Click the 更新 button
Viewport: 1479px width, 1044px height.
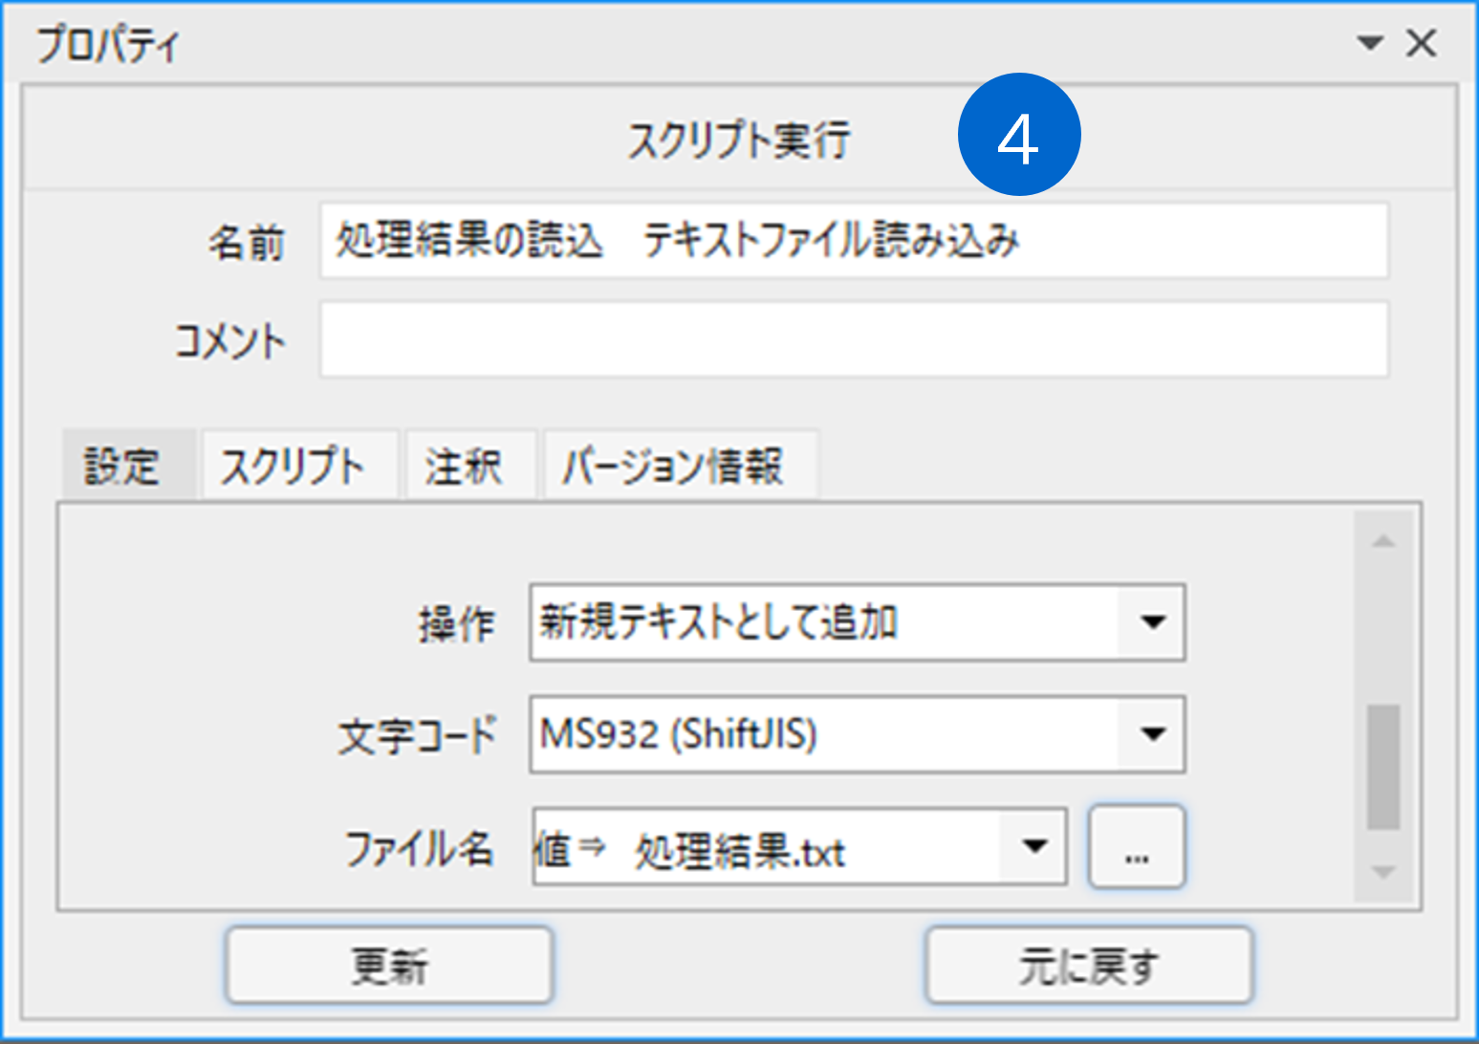click(389, 964)
